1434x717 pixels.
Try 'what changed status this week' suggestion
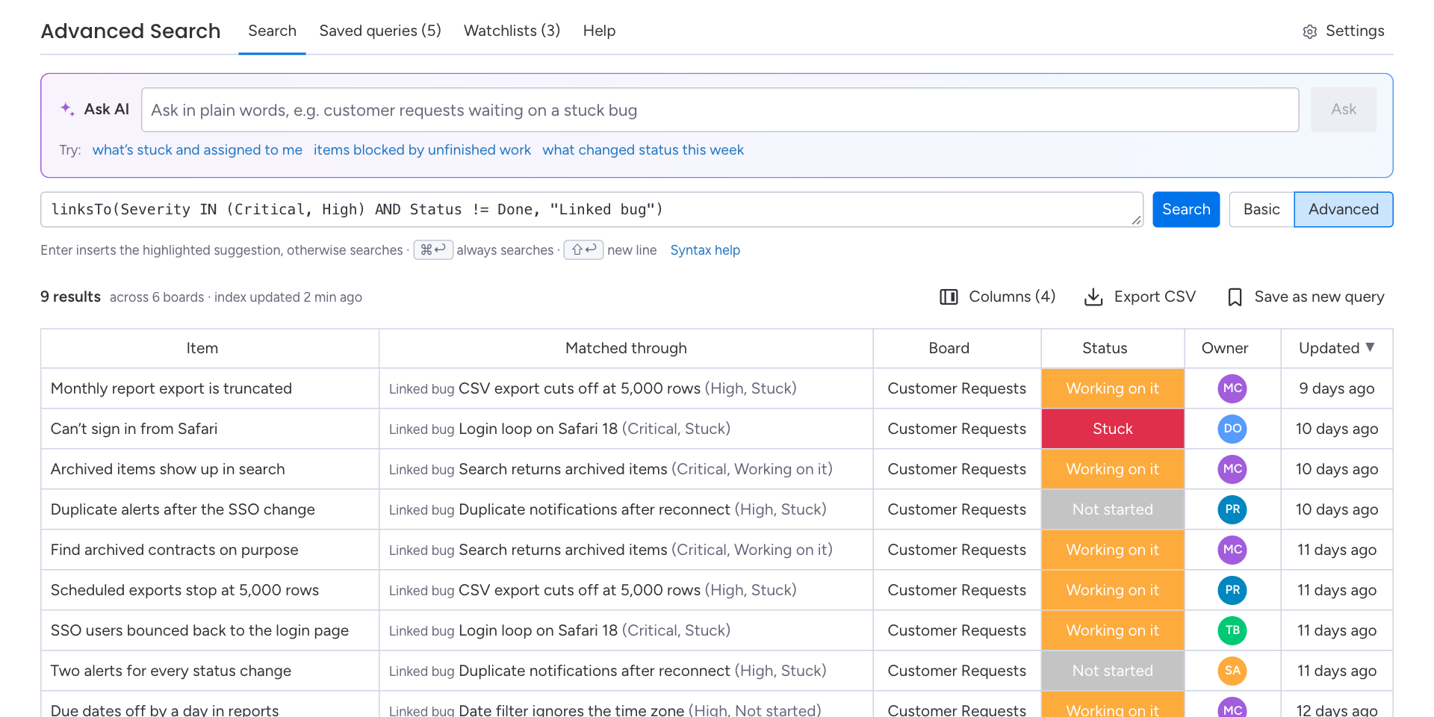point(643,150)
